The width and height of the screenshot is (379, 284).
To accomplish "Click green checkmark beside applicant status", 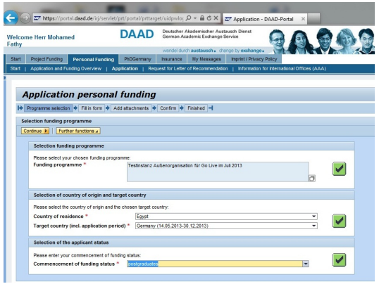I will coord(339,260).
